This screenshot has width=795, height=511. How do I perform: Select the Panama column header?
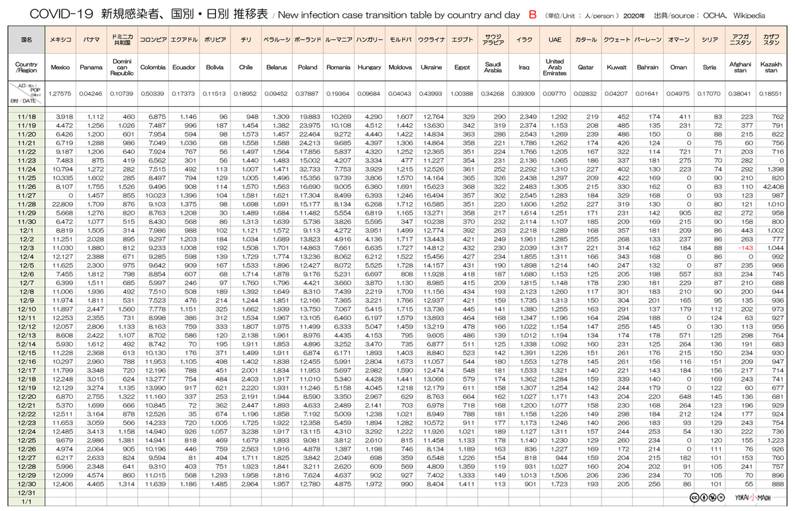tap(91, 66)
